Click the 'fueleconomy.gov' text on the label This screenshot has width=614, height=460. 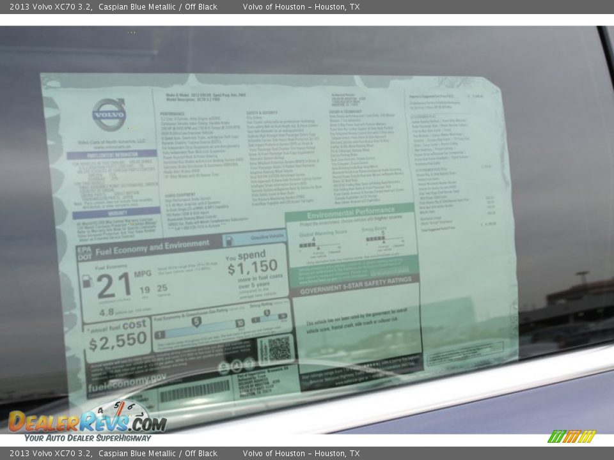(127, 383)
